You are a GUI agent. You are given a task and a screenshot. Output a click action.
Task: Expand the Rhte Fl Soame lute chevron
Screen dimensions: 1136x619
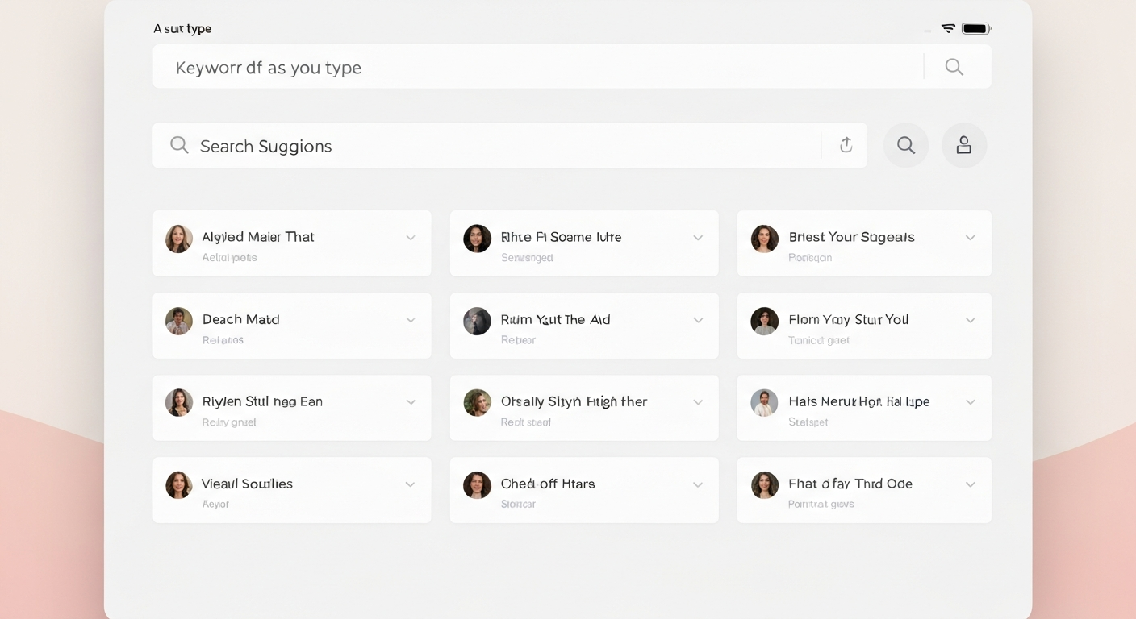(698, 238)
